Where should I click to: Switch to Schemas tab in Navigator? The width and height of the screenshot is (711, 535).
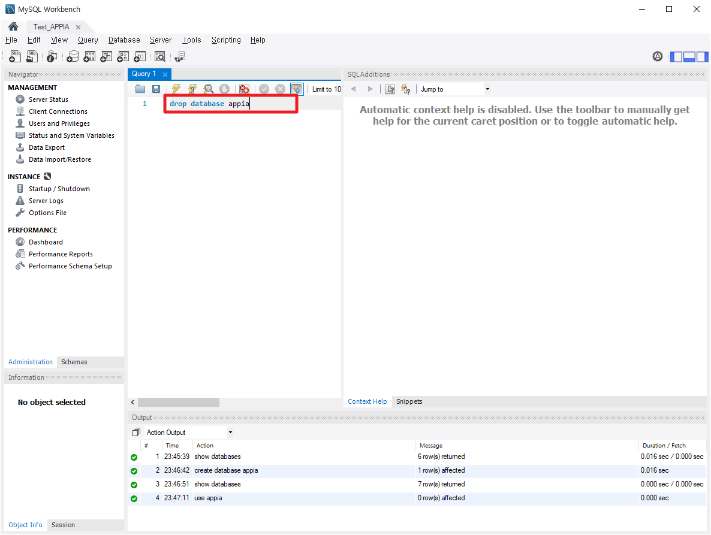tap(74, 361)
